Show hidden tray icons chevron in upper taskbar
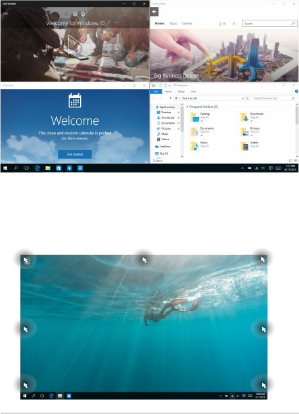The width and height of the screenshot is (299, 414). tap(242, 168)
